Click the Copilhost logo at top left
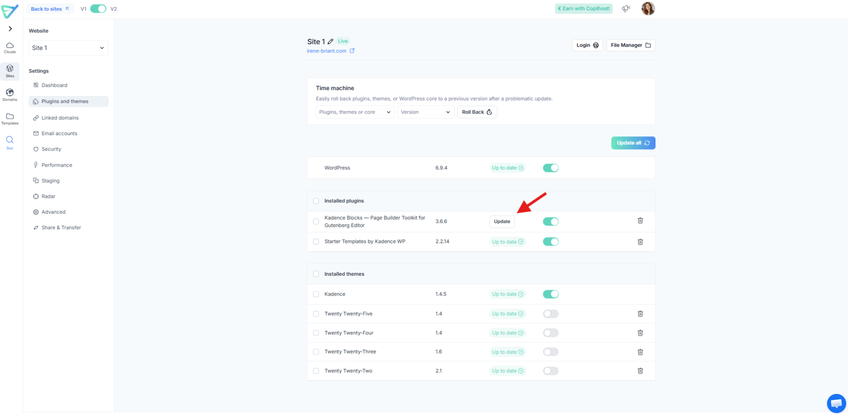 point(10,11)
